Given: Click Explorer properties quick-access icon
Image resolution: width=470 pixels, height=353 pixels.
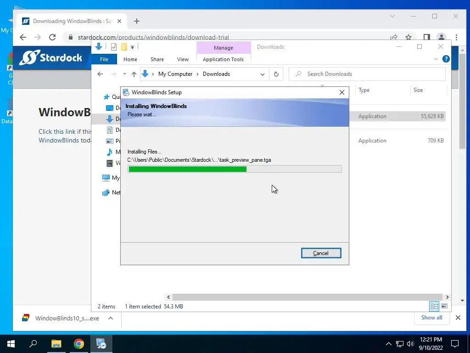Looking at the screenshot, I should click(114, 47).
